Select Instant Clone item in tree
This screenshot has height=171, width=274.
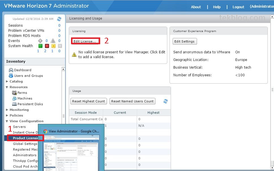[25, 132]
